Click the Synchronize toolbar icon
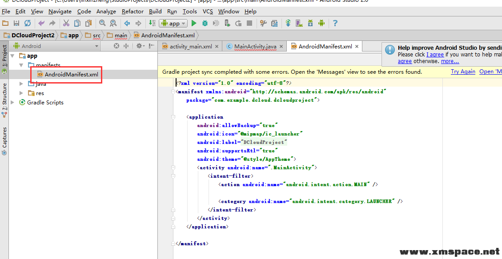This screenshot has height=259, width=502. pyautogui.click(x=28, y=24)
